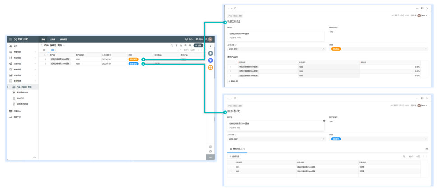Toggle the select-all checkbox in list header
Viewport: 439px width, 191px height.
tap(44, 55)
